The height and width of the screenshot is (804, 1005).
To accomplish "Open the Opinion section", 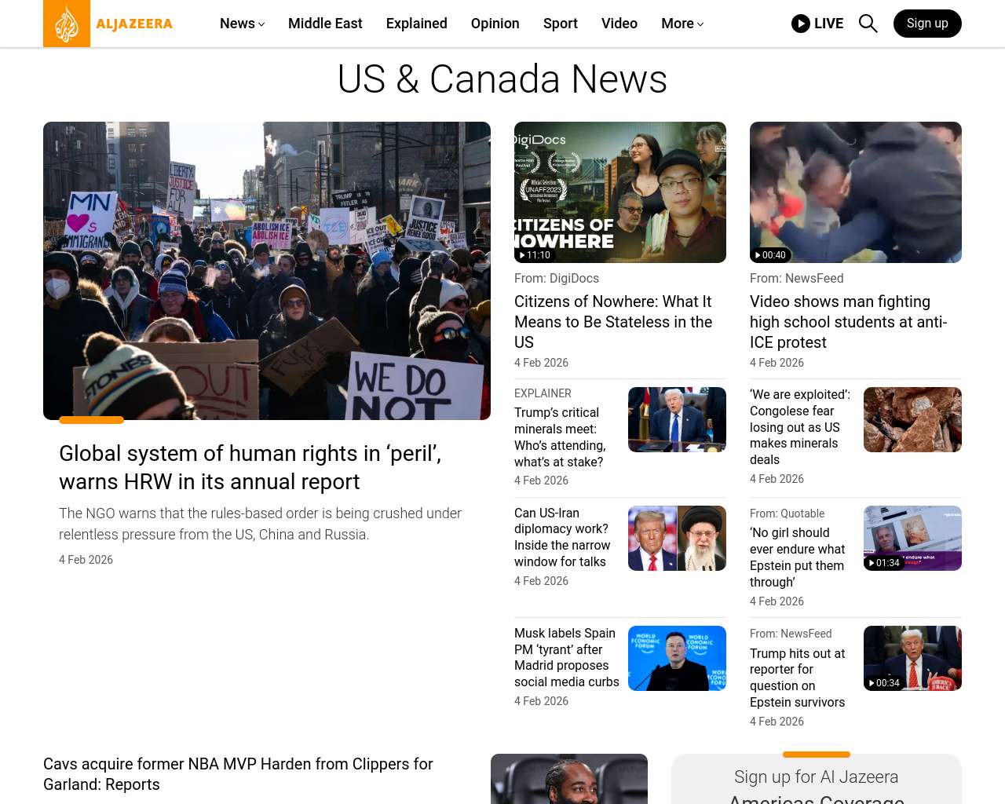I will pyautogui.click(x=495, y=24).
